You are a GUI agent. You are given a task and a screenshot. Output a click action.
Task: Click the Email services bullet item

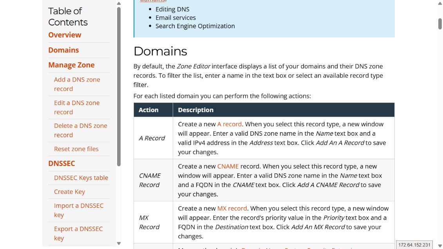pyautogui.click(x=175, y=18)
